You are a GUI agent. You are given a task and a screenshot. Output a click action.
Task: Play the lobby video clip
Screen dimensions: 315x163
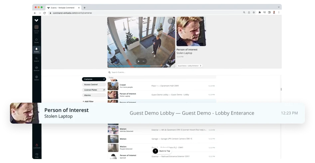[139, 61]
